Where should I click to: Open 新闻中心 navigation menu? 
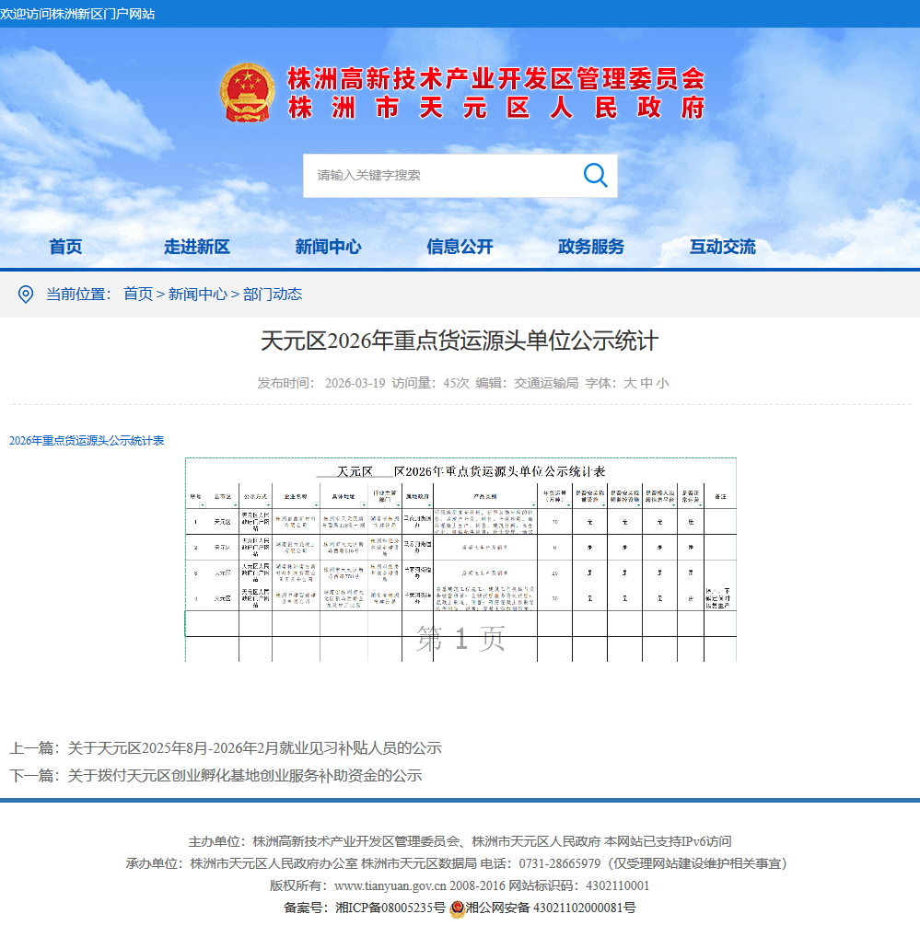pos(328,247)
